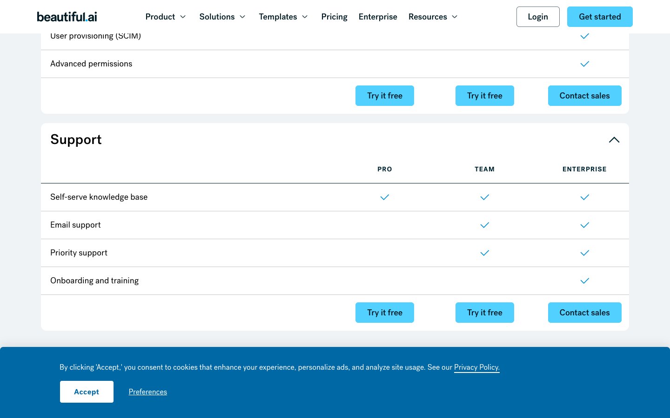
Task: Click the Enterprise checkmark for Advanced permissions
Action: click(584, 64)
